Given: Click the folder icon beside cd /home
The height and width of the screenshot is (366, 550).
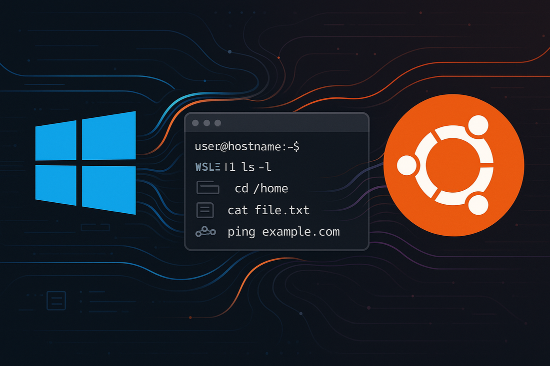Looking at the screenshot, I should click(208, 188).
